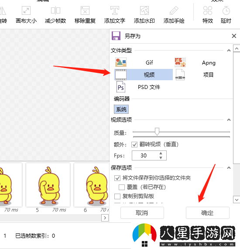Collapse the 视频选项 section
240x249 pixels.
(229, 120)
